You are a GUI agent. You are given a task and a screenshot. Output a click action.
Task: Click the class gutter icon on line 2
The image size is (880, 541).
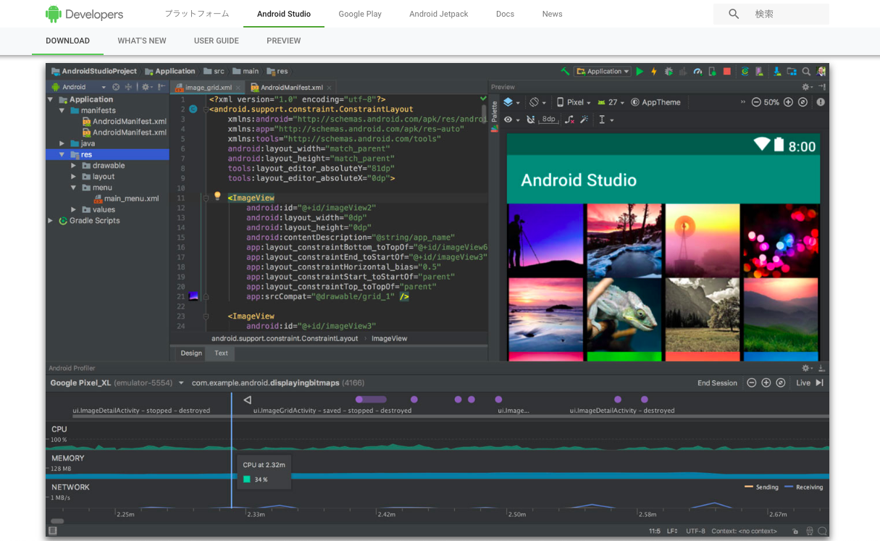tap(193, 109)
